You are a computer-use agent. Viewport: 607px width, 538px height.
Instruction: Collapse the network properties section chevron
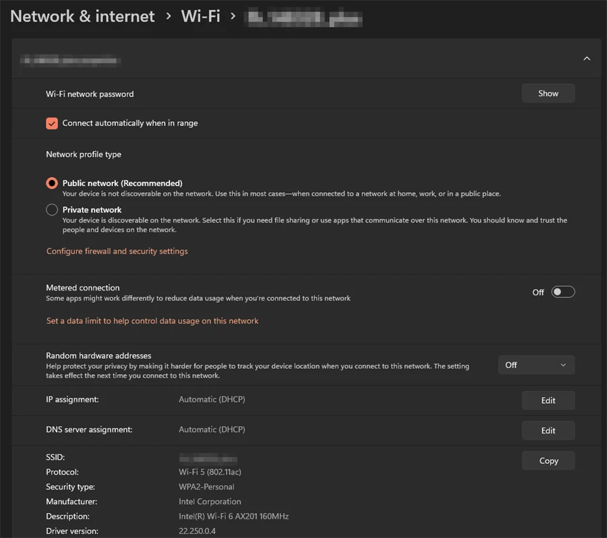[x=587, y=59]
